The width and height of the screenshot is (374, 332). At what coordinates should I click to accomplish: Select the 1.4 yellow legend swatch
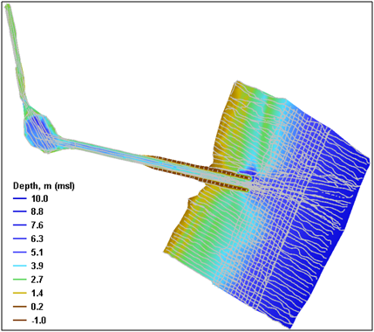(x=20, y=294)
